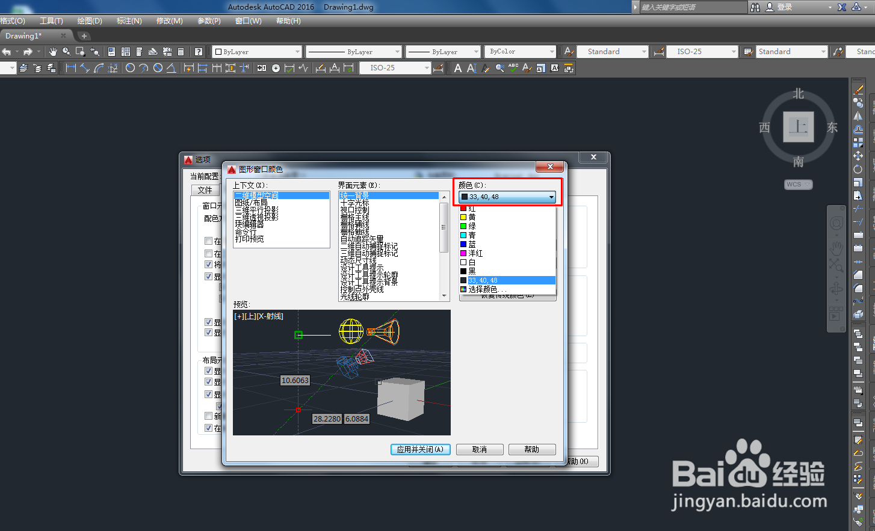This screenshot has height=531, width=875.
Task: Select the Pan hand tool
Action: [x=53, y=52]
